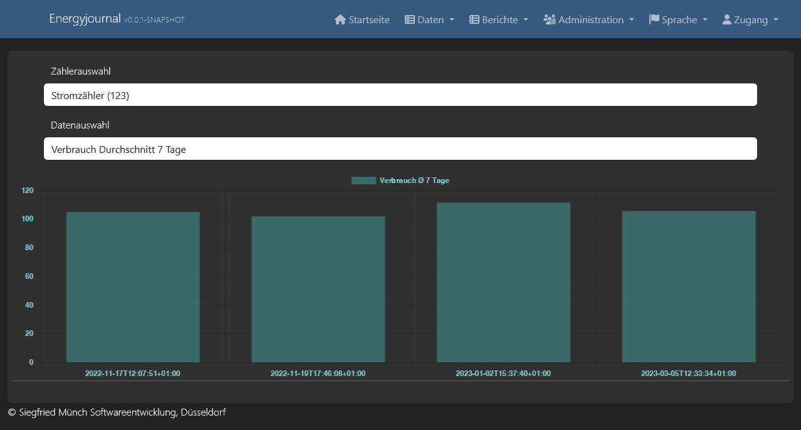Image resolution: width=801 pixels, height=430 pixels.
Task: Click the table icon next to Berichte
Action: click(x=474, y=19)
